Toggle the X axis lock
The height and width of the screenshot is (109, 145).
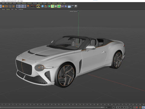coord(18,6)
